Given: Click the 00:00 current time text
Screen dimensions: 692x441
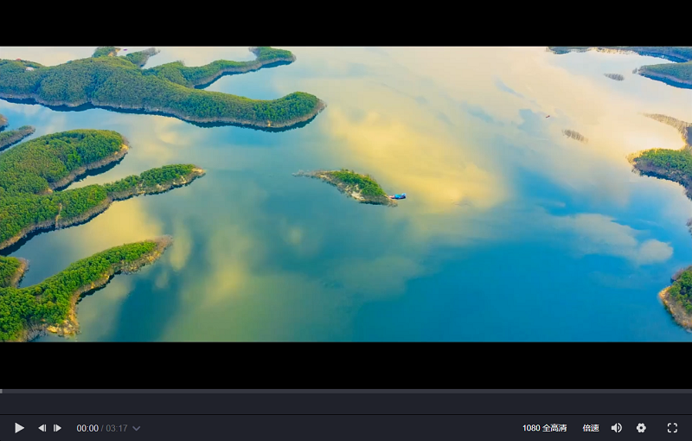Looking at the screenshot, I should tap(87, 428).
